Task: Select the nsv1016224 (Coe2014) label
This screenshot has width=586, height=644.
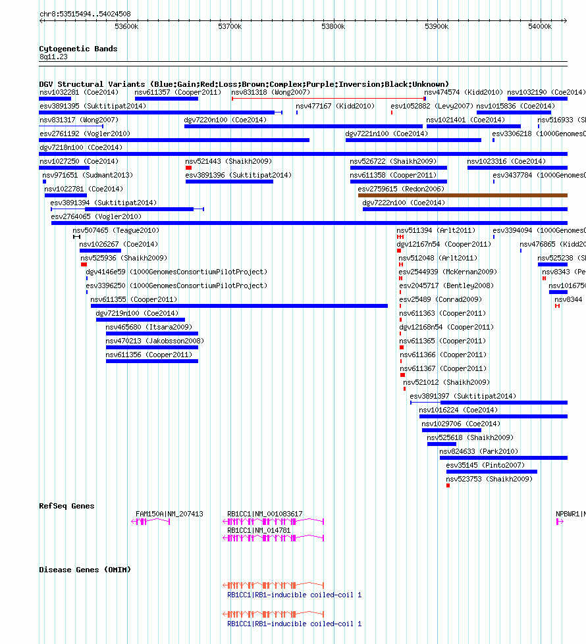Action: point(458,410)
